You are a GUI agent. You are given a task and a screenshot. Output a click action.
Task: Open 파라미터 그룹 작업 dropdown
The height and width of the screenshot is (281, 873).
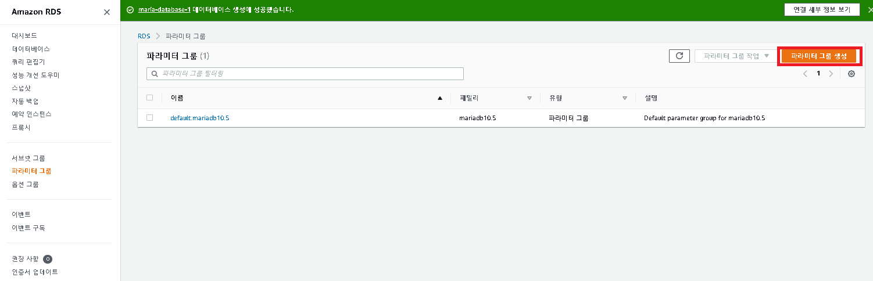(736, 56)
